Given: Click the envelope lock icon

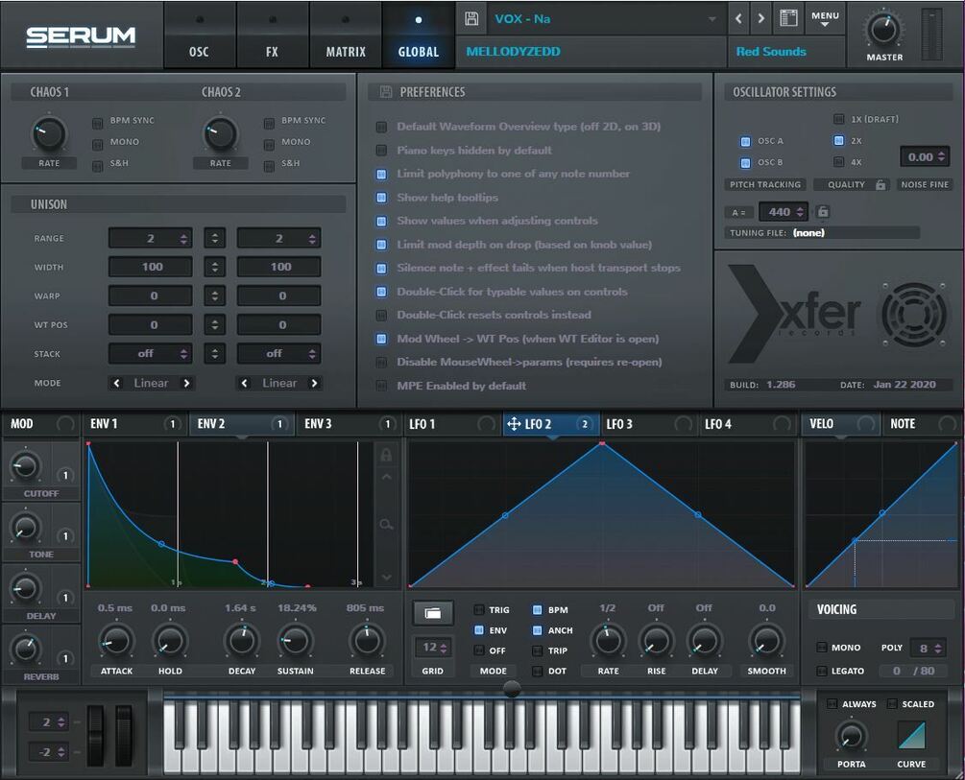Looking at the screenshot, I should [x=386, y=455].
